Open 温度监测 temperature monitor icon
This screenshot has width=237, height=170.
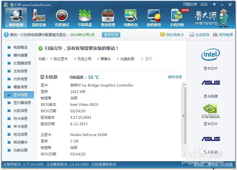tap(39, 18)
